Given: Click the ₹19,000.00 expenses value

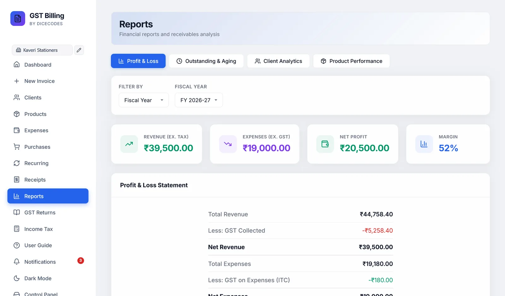Looking at the screenshot, I should pyautogui.click(x=266, y=148).
